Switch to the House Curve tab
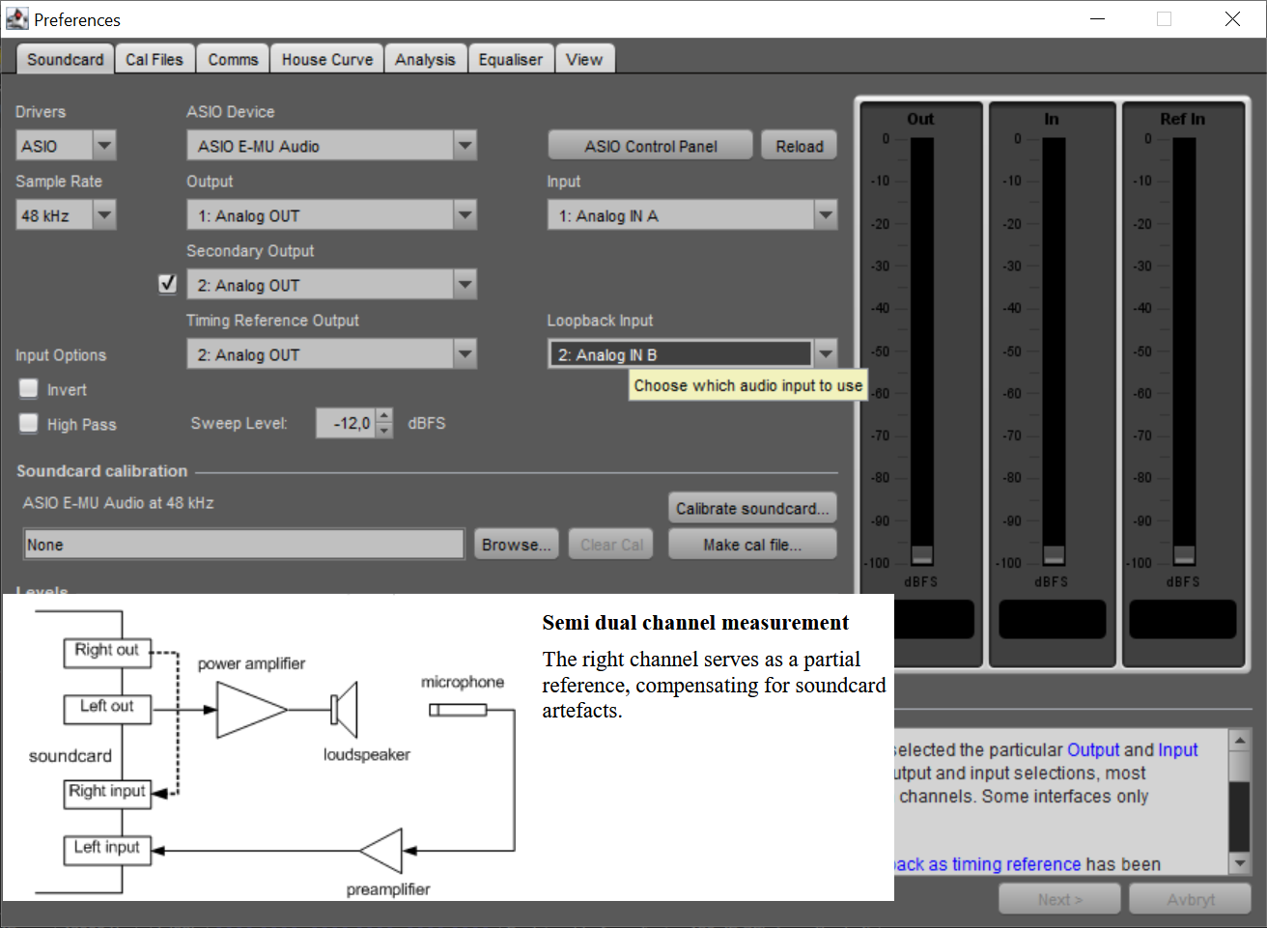 (326, 59)
